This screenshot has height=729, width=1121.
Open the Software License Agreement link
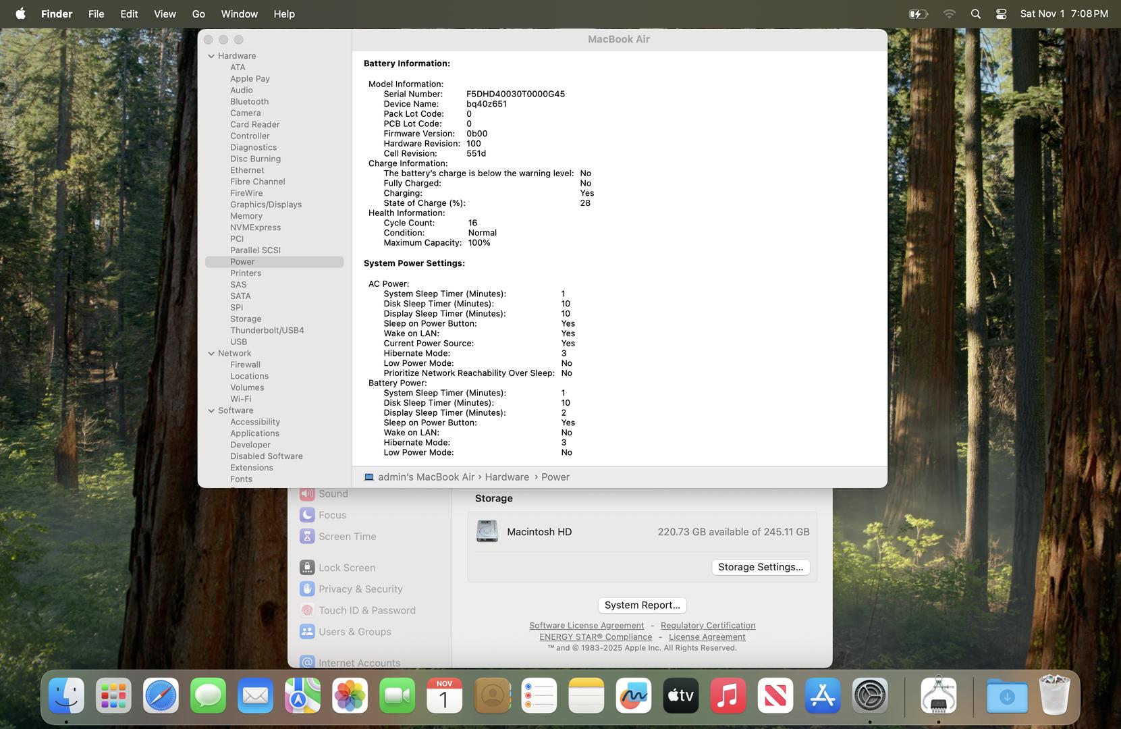pyautogui.click(x=586, y=626)
